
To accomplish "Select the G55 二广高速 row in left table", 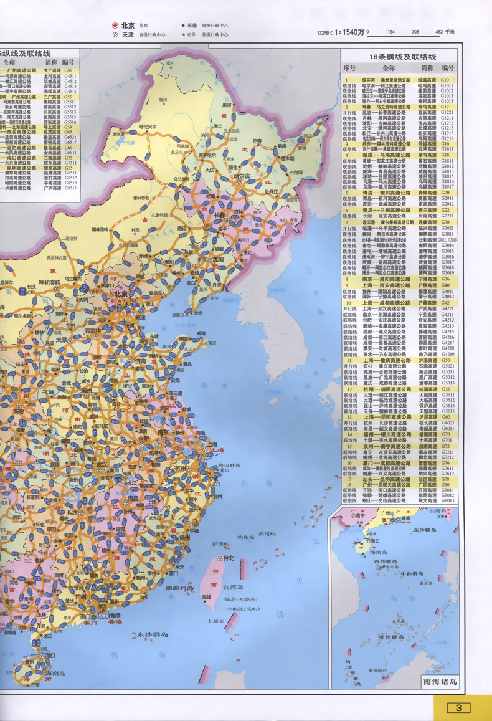I will pos(40,97).
